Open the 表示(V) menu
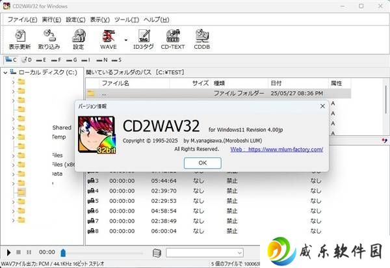The image size is (390, 268). pyautogui.click(x=99, y=20)
